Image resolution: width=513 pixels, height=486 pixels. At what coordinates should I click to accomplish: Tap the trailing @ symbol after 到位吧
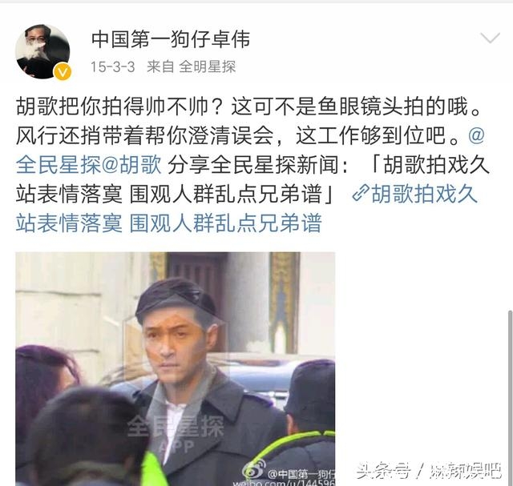476,135
